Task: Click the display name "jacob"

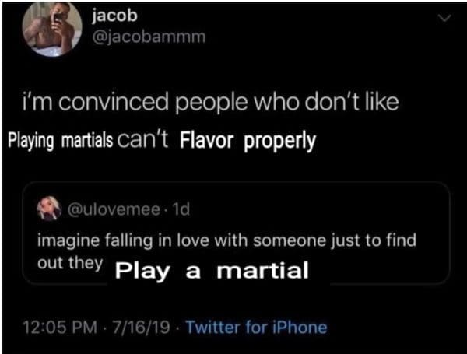Action: 114,16
